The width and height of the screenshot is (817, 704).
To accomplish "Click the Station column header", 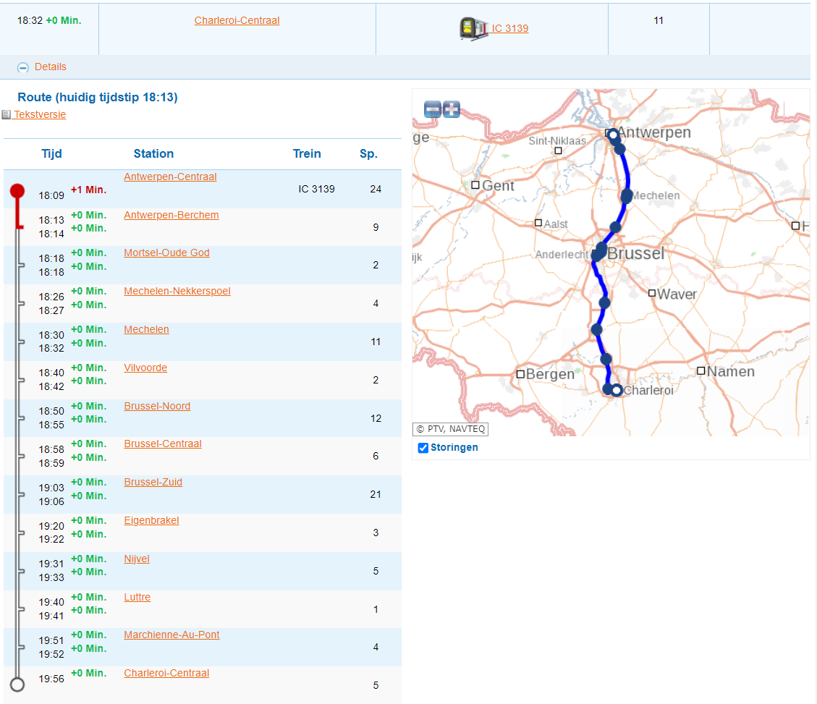I will (153, 153).
